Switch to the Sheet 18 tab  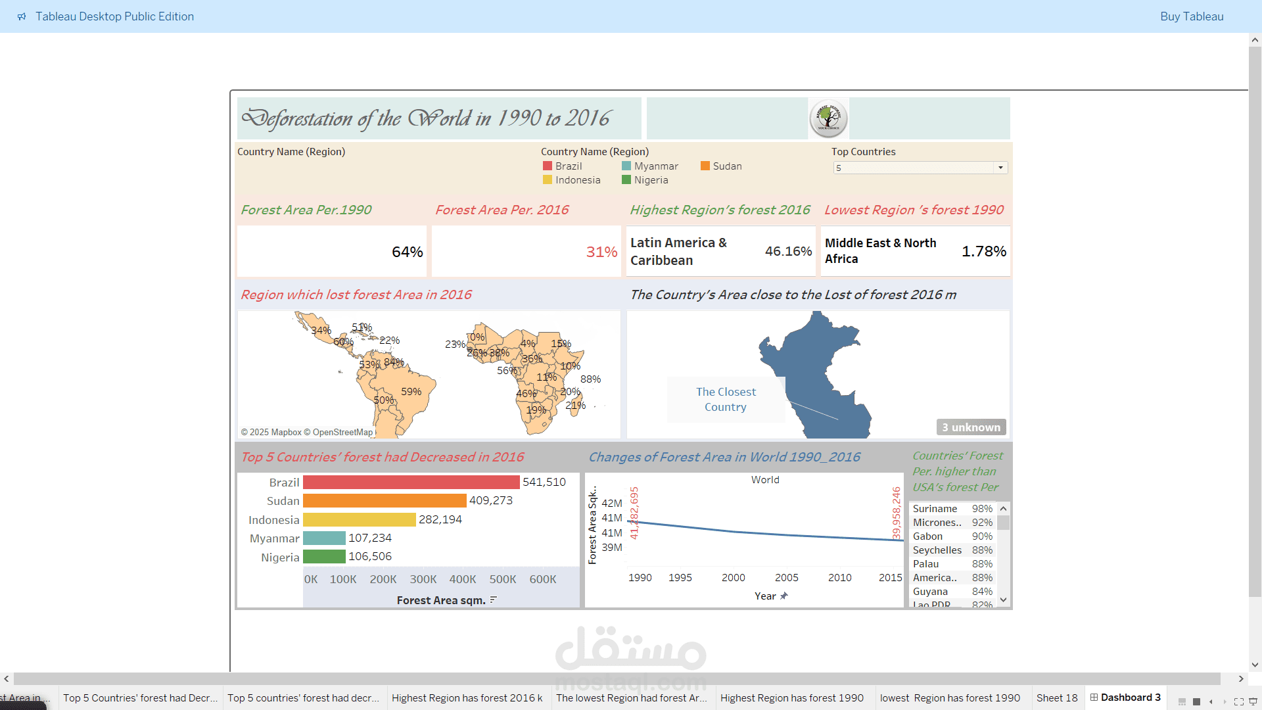tap(1057, 698)
